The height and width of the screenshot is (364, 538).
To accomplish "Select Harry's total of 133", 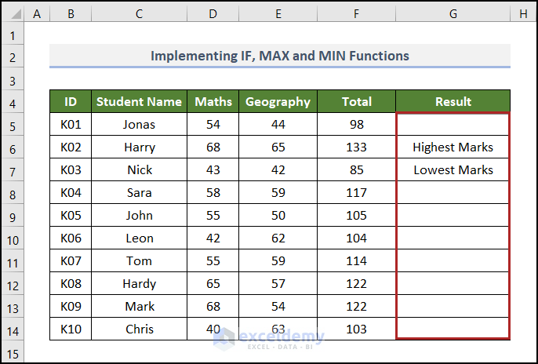I will [357, 147].
